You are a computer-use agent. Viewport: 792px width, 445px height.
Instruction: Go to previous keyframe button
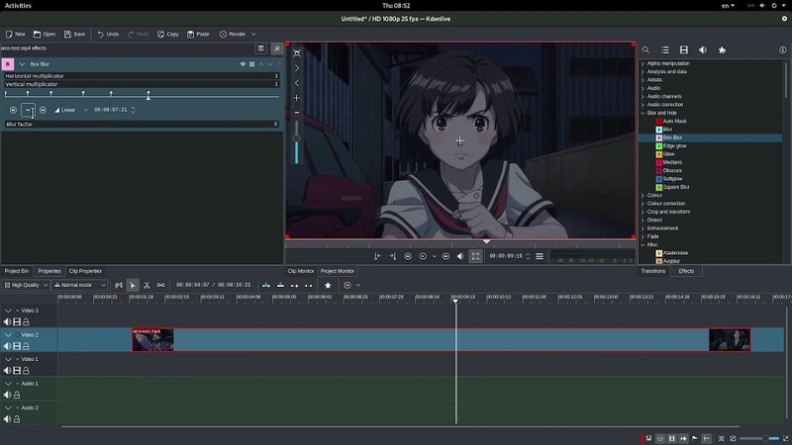tap(13, 110)
